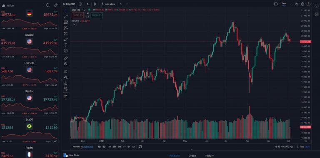Open the go-to-date calendar icon
320x158 pixels.
pos(140,147)
